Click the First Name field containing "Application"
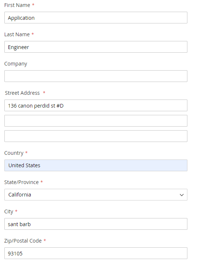198x266 pixels. pos(96,18)
